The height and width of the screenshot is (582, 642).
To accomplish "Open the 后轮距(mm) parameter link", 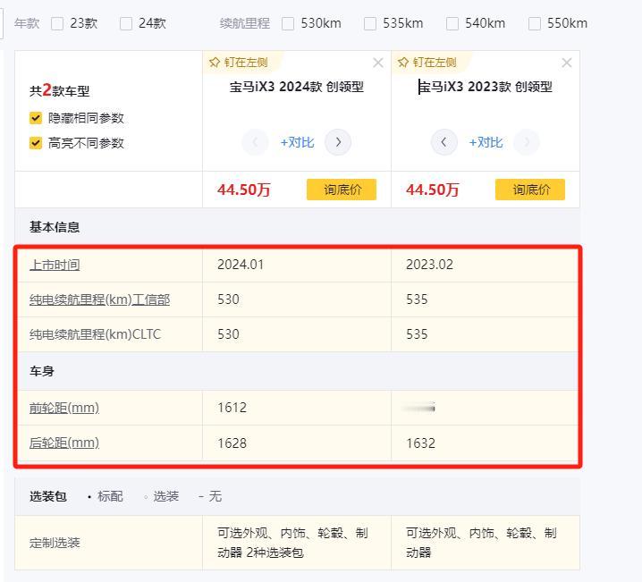I will coord(64,443).
